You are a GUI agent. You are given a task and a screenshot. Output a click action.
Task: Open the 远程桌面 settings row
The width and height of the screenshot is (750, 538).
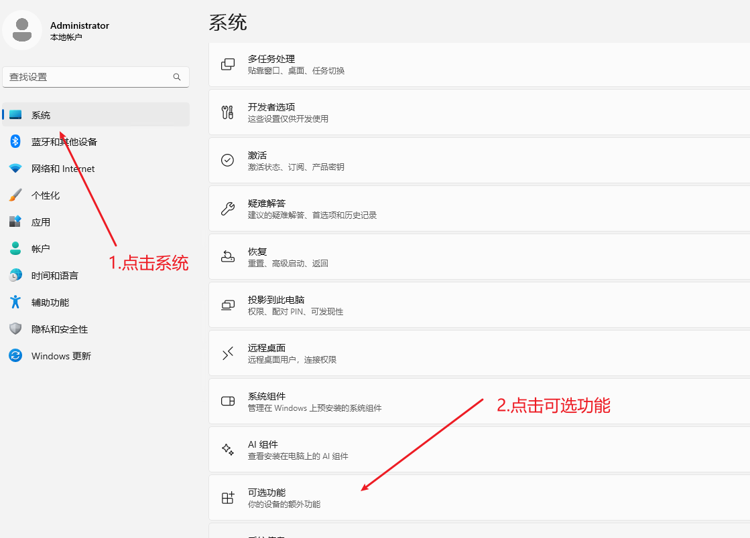pyautogui.click(x=479, y=353)
